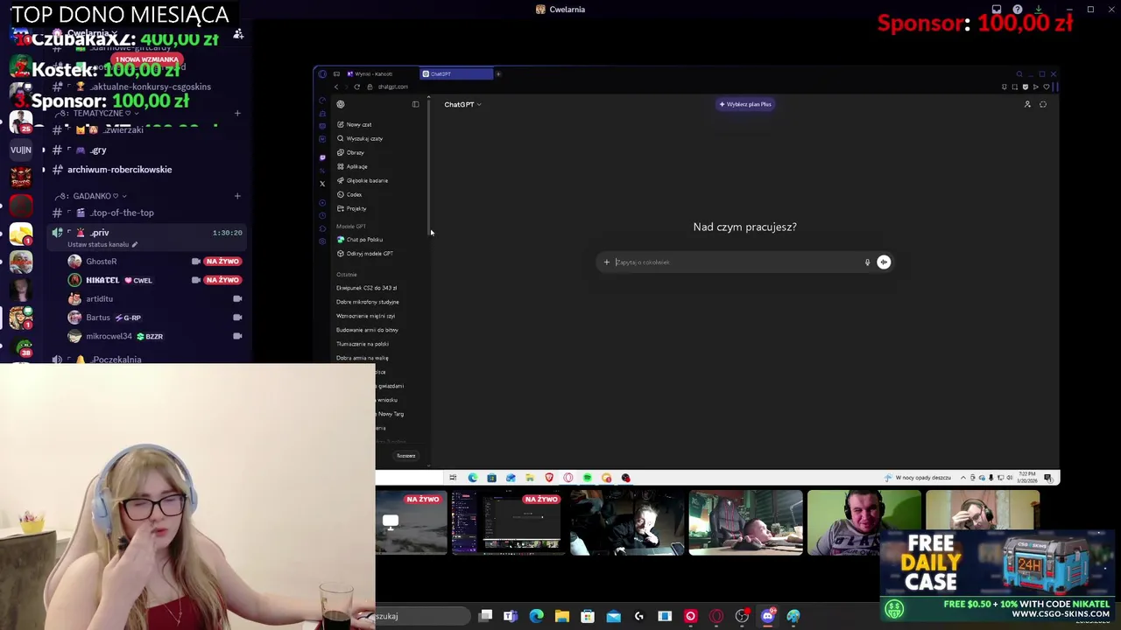Click the ChatGPT logo above Nowy czat
The image size is (1121, 630).
341,104
